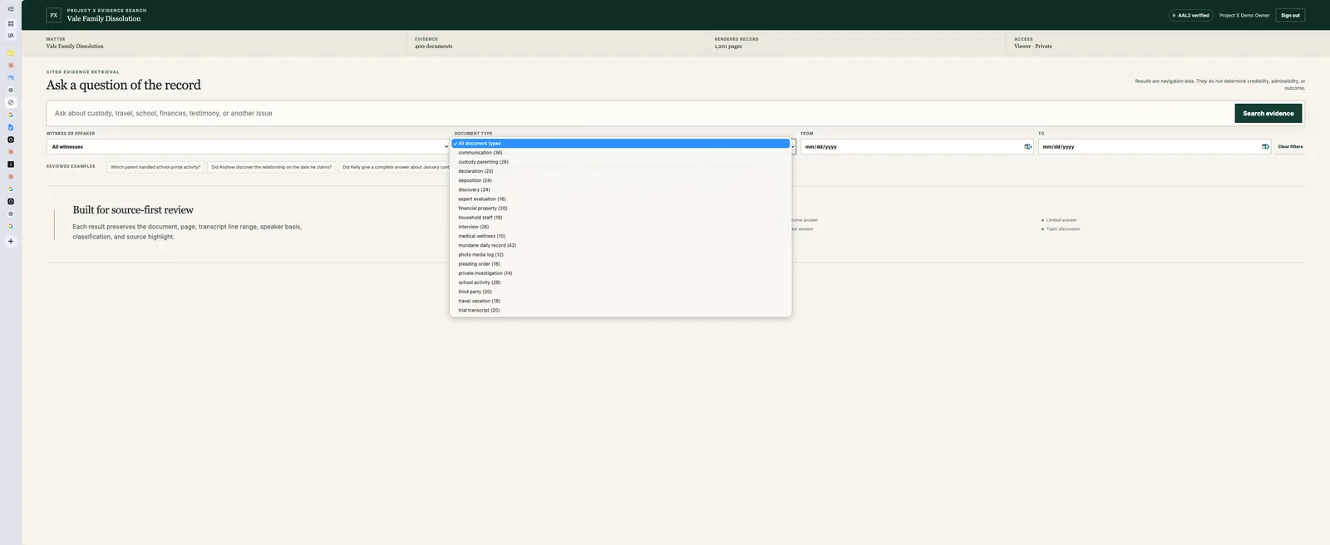
Task: Select household staff (18) option
Action: point(620,218)
